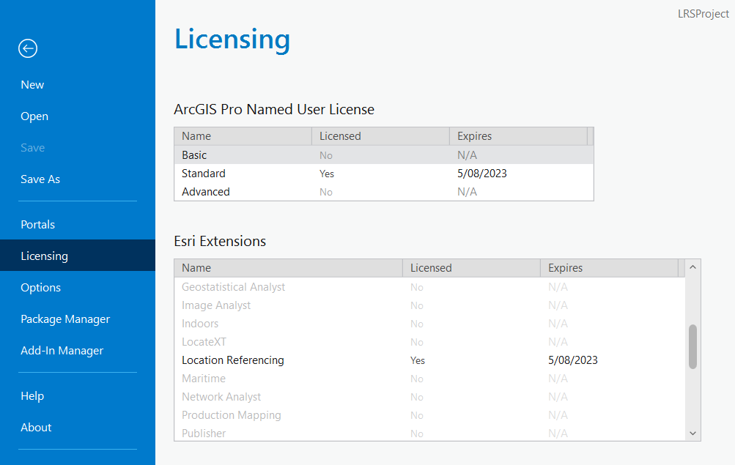This screenshot has width=735, height=465.
Task: Click the circular back arrow
Action: point(27,48)
